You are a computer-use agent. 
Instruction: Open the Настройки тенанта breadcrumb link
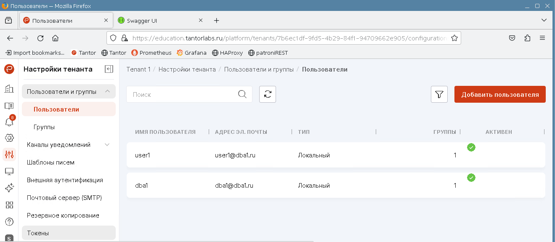[187, 69]
